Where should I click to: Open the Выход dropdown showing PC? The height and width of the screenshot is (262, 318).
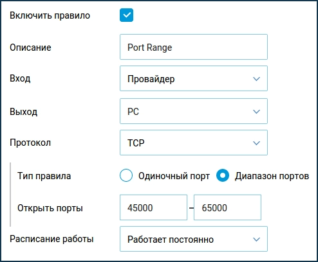tap(194, 111)
